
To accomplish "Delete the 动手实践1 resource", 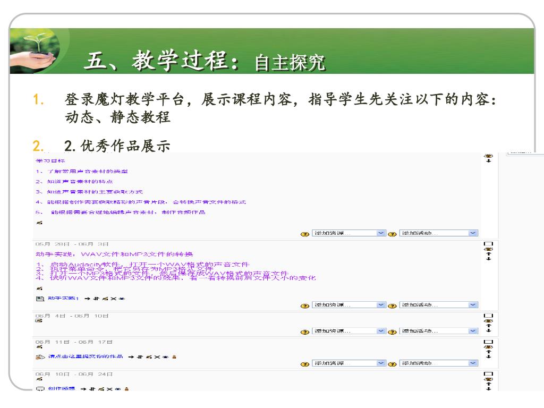I will click(114, 299).
